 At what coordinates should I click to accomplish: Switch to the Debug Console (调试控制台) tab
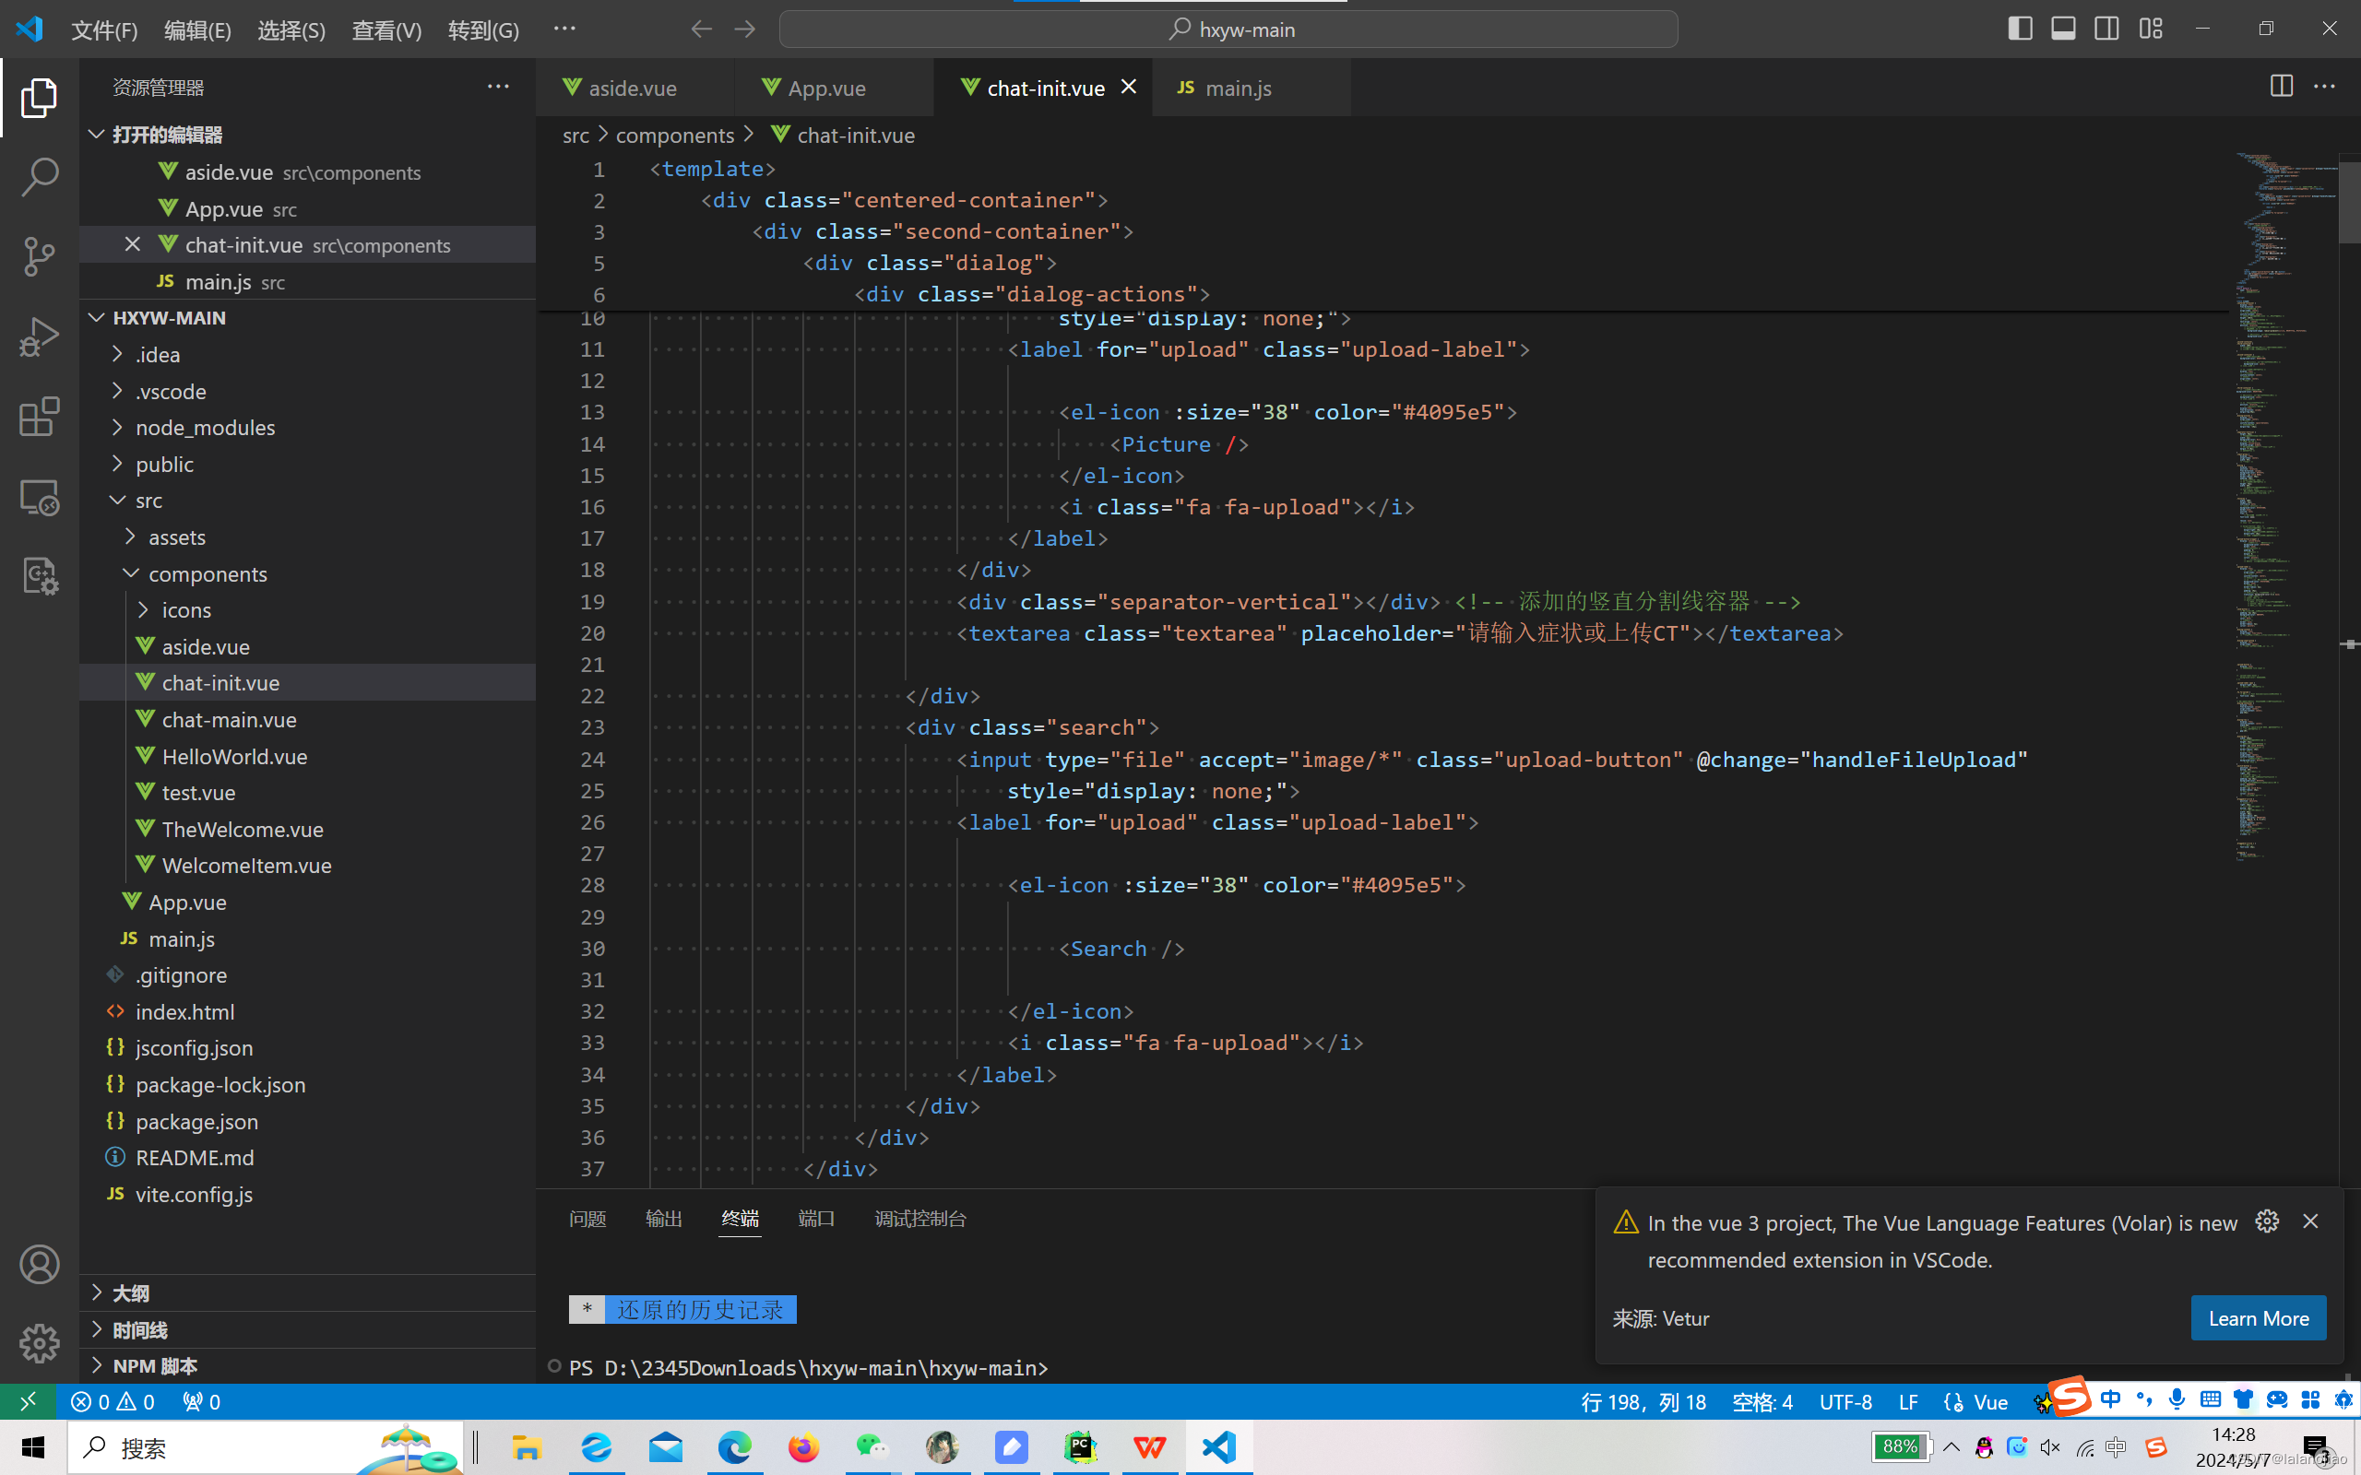920,1219
